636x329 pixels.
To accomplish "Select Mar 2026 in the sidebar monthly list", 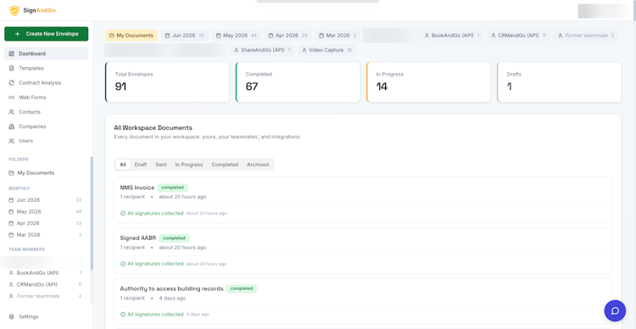I will [46, 235].
